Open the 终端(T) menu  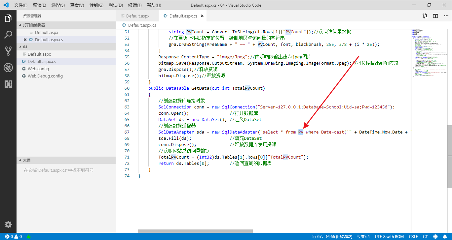tap(135, 5)
